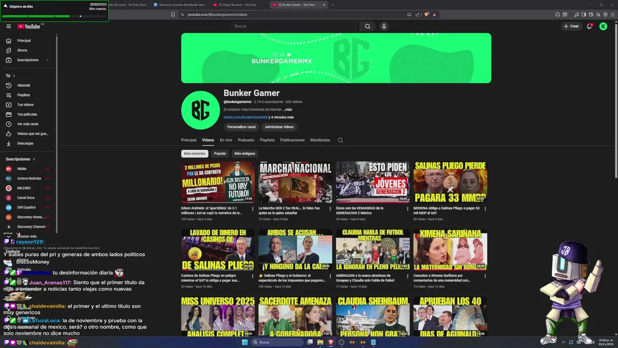Open options for Casinos de Salinas Pliego video

pyautogui.click(x=253, y=276)
